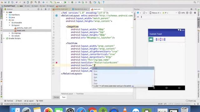
Task: Select activity_main.xml in the project tree
Action: [24, 28]
